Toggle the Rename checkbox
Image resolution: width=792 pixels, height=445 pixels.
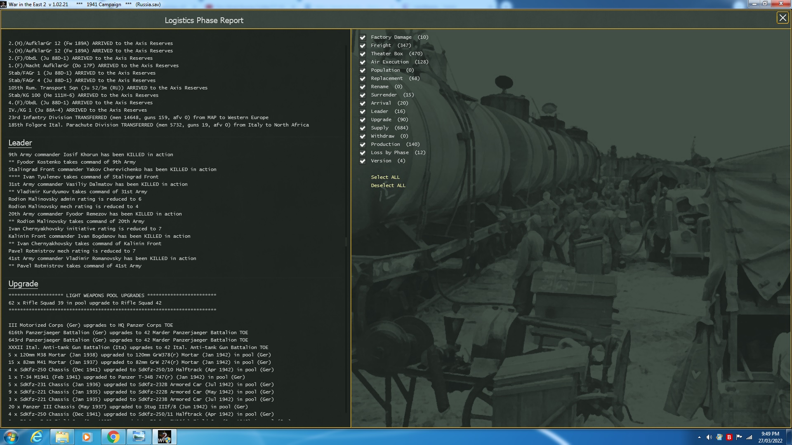pos(363,87)
